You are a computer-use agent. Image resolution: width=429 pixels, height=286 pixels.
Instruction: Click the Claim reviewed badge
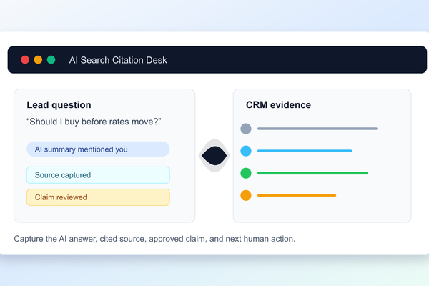coord(98,197)
